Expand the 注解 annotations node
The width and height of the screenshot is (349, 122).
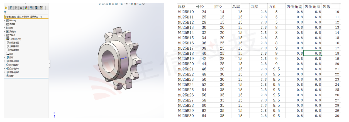[x=5, y=28]
